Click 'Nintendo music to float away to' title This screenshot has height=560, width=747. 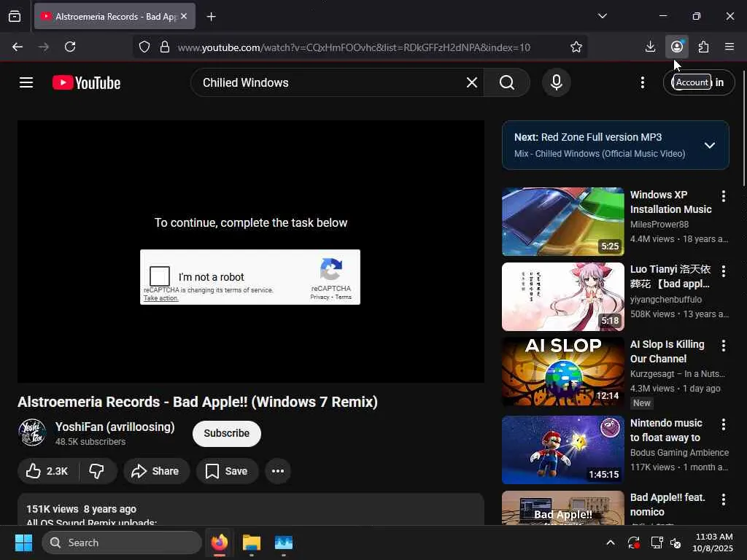coord(666,430)
